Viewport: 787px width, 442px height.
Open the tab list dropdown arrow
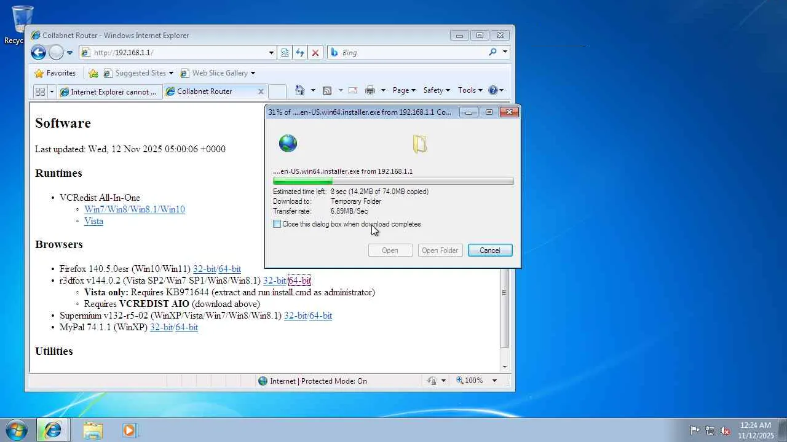[52, 91]
